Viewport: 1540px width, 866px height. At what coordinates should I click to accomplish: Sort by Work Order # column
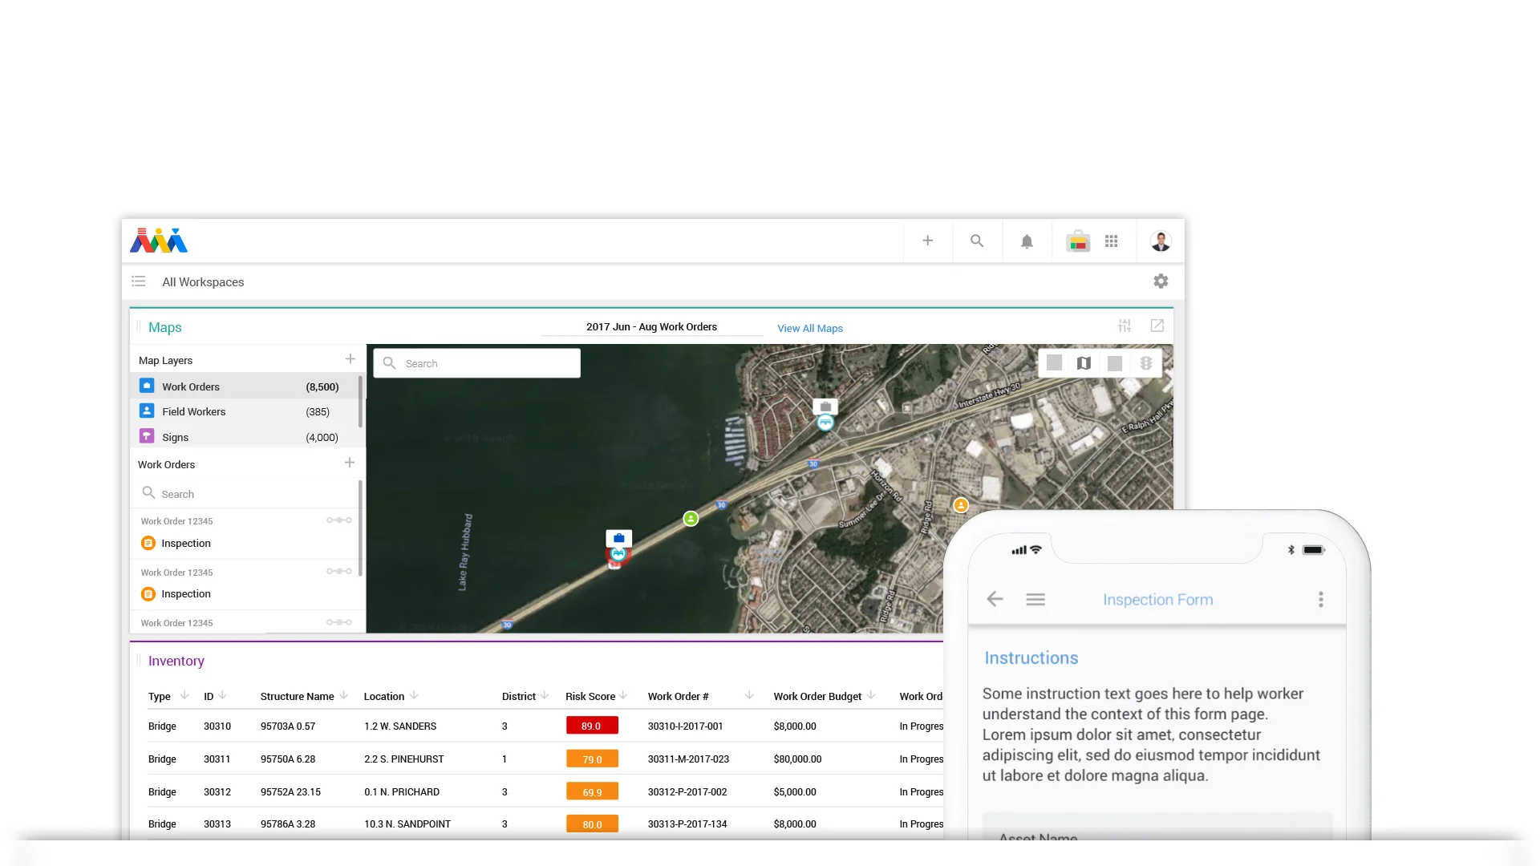749,695
